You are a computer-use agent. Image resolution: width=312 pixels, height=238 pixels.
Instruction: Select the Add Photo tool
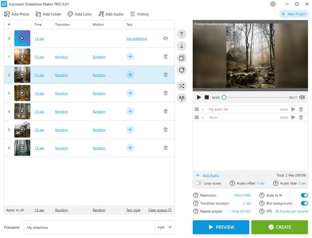pyautogui.click(x=17, y=14)
